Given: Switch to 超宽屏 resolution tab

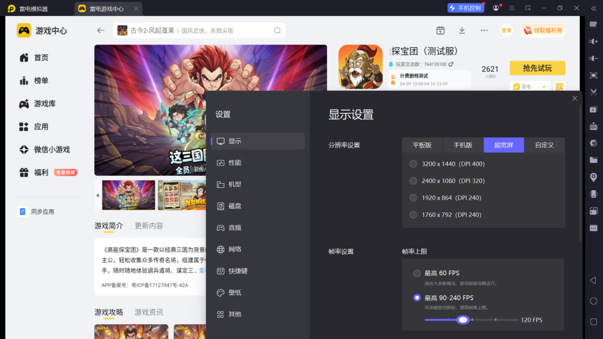Looking at the screenshot, I should 504,145.
